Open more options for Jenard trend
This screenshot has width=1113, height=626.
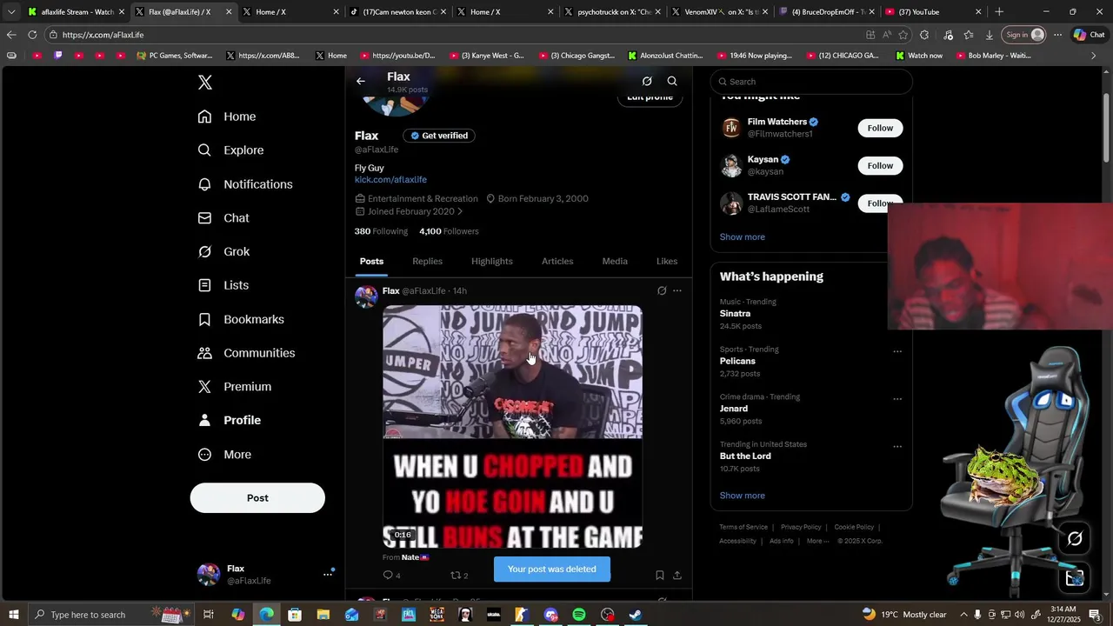tap(897, 399)
